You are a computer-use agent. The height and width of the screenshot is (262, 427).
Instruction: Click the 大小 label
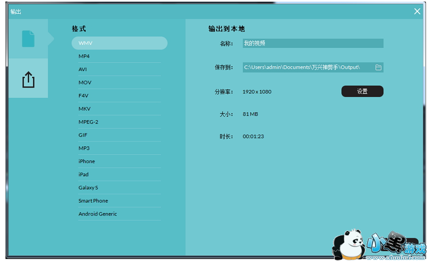click(x=226, y=114)
